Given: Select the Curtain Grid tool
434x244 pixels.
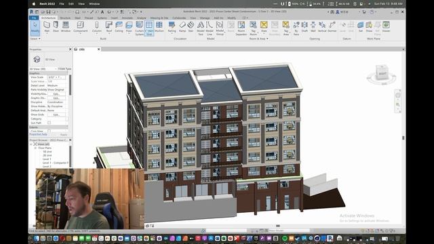Looking at the screenshot, I should [x=149, y=28].
